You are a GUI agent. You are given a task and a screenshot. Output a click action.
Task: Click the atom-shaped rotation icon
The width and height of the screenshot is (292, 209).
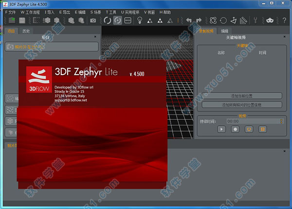pos(213,20)
